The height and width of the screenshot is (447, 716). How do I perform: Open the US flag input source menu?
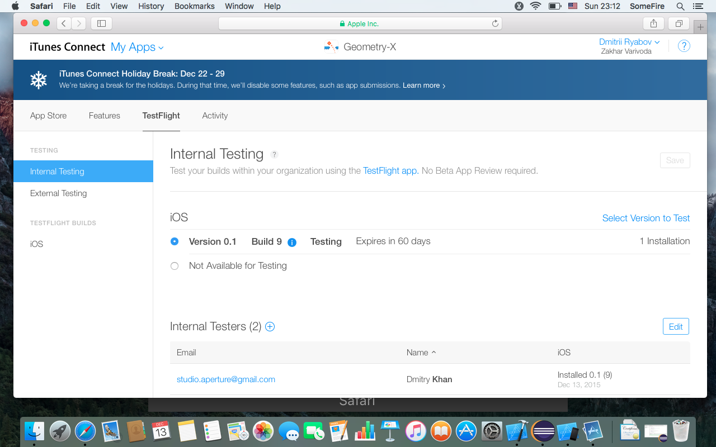click(572, 6)
